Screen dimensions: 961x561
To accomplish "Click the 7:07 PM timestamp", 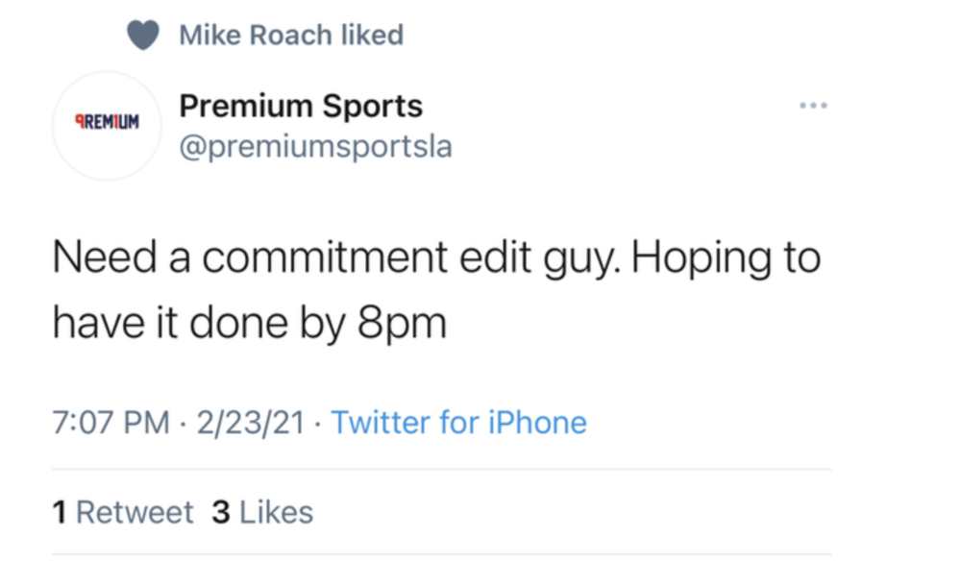I will click(111, 423).
